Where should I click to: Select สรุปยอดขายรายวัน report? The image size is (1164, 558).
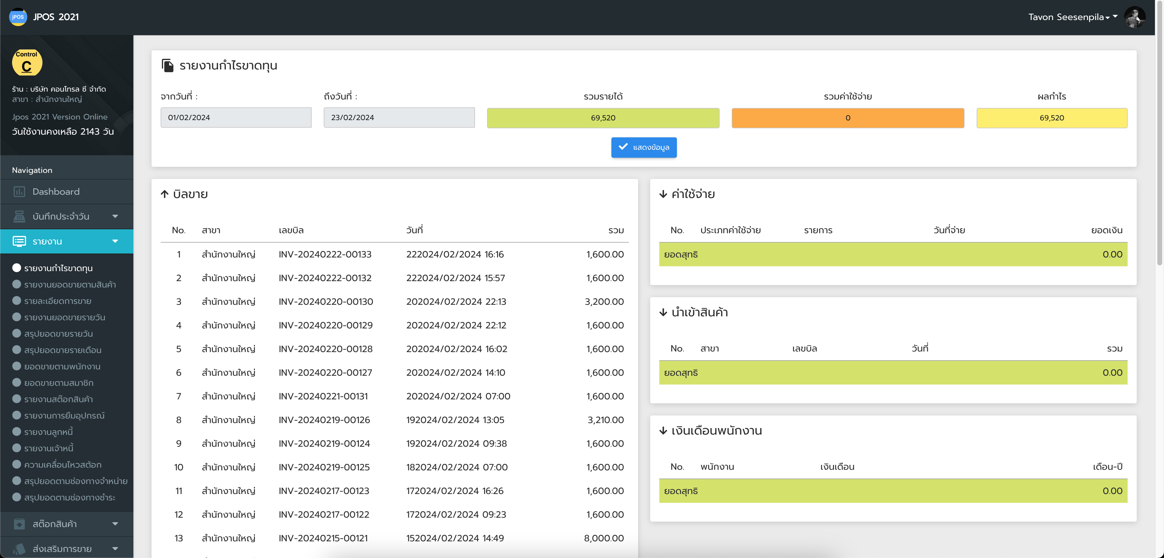[59, 334]
